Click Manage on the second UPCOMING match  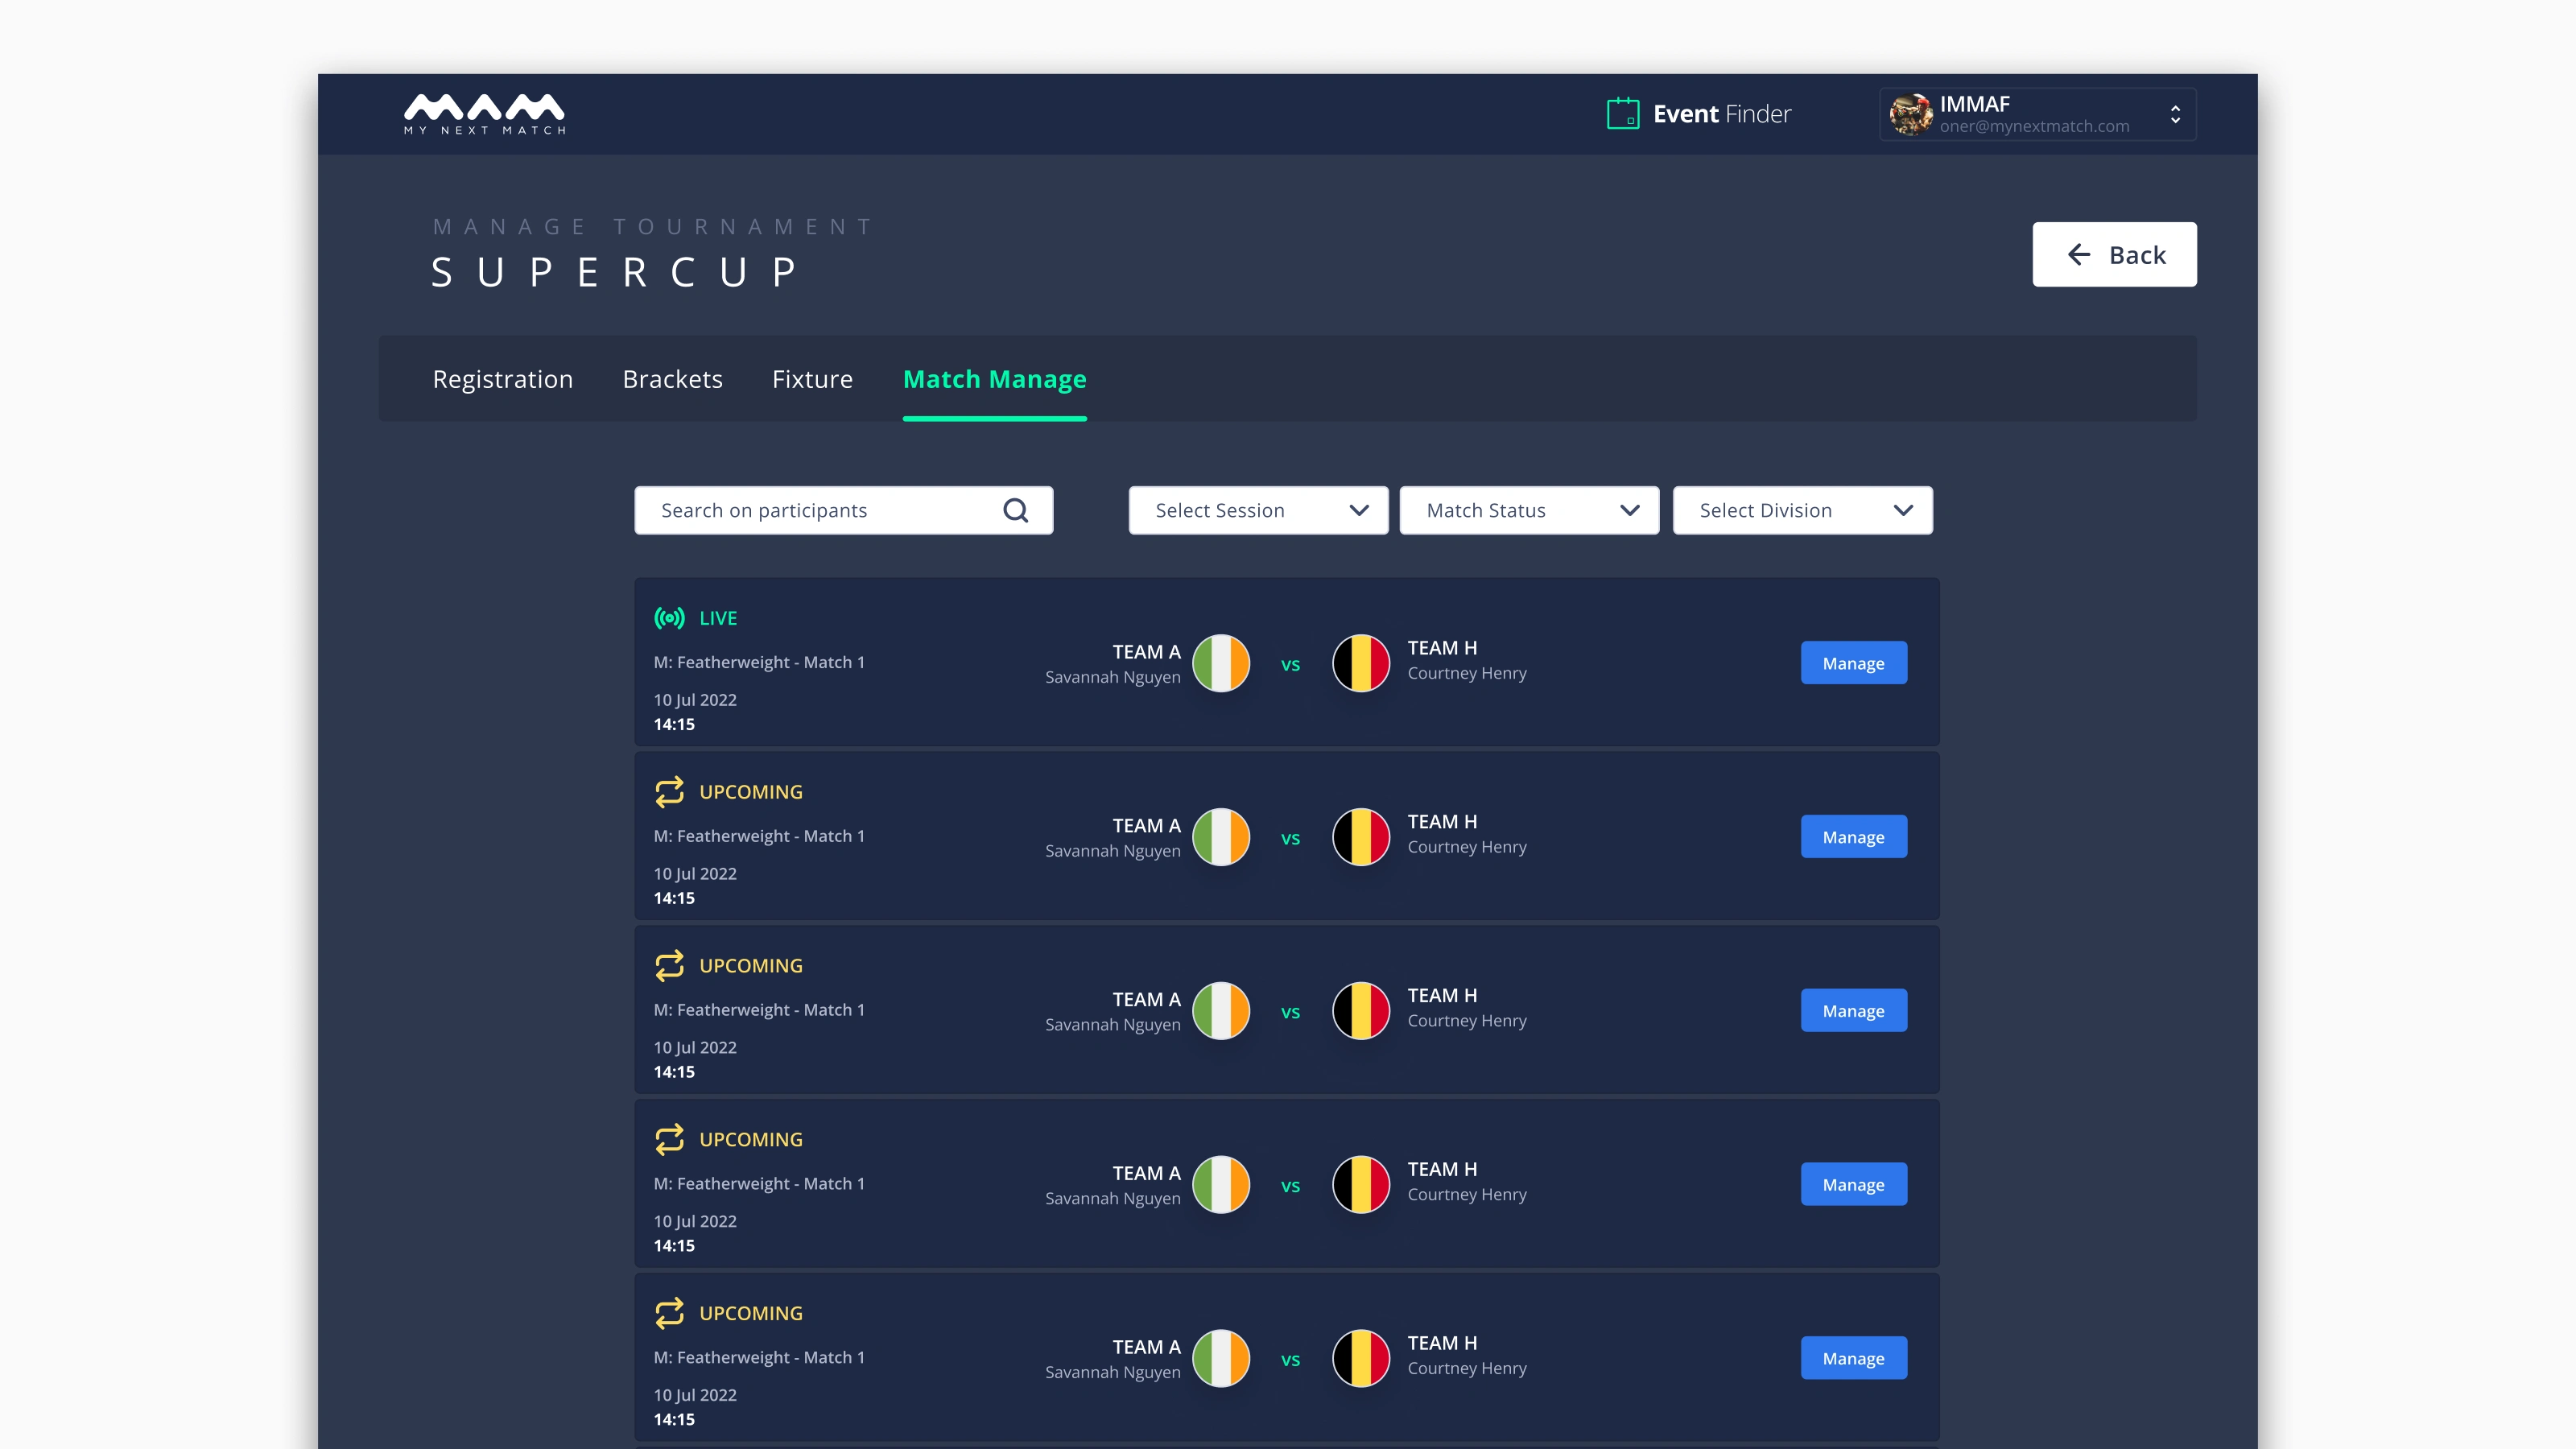[1853, 1011]
